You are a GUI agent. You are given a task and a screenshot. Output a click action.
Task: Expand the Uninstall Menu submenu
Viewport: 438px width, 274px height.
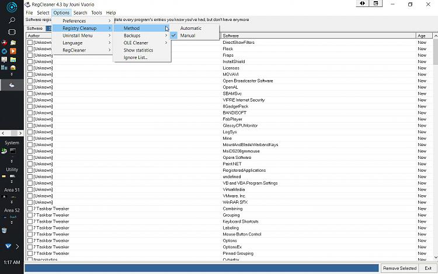tap(82, 36)
